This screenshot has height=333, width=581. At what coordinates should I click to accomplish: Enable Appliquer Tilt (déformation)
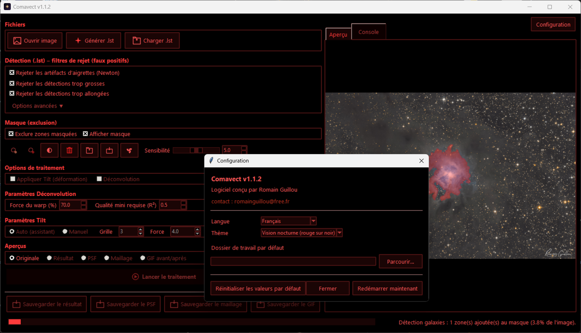click(x=13, y=179)
